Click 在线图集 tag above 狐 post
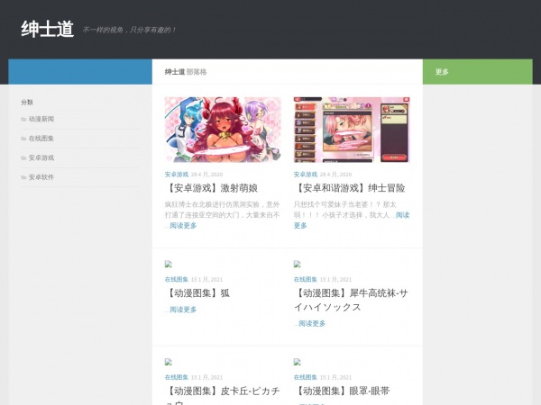This screenshot has height=405, width=541. click(x=177, y=279)
